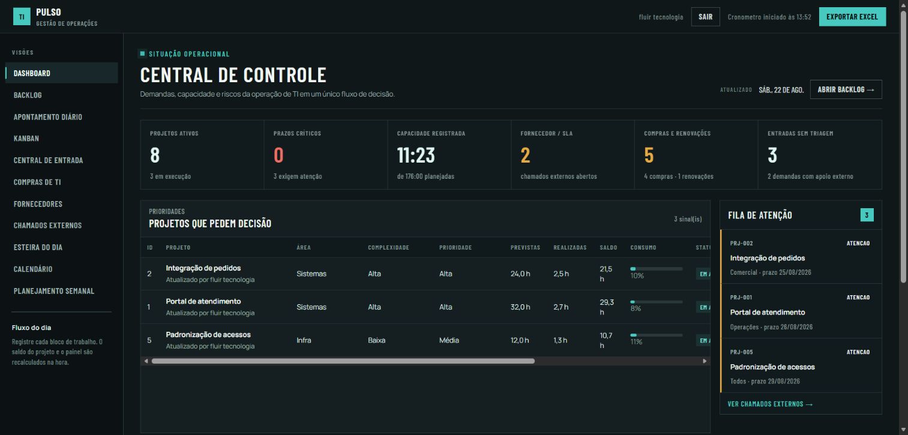Open the PRJ-001 attention card
Viewport: 908px width, 435px height.
(801, 311)
